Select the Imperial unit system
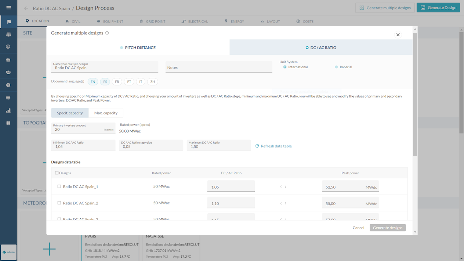 click(344, 67)
